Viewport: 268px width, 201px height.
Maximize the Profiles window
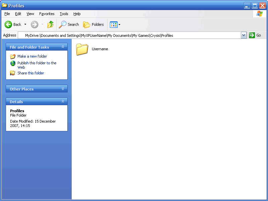255,6
